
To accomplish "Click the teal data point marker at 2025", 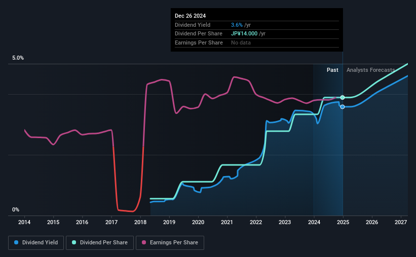I will click(343, 98).
